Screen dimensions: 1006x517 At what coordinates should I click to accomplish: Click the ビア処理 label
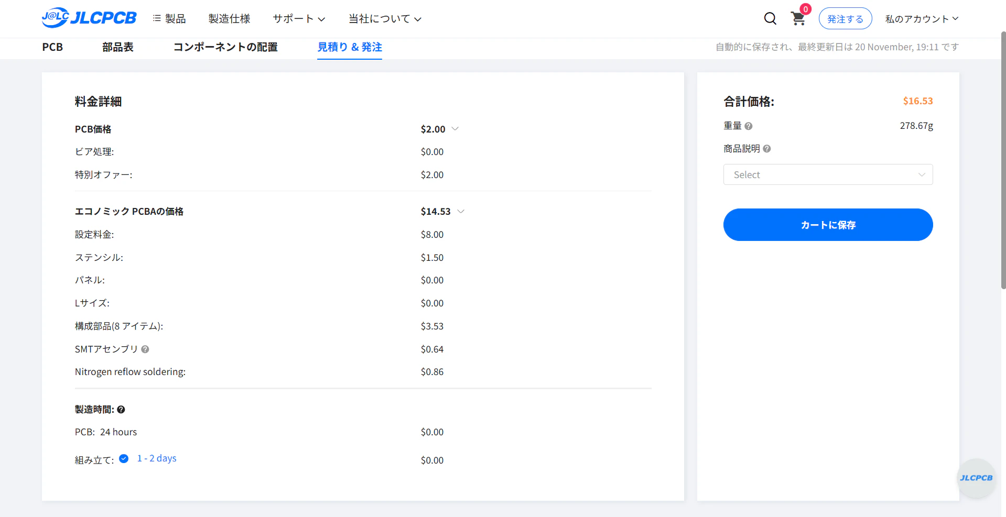point(94,152)
